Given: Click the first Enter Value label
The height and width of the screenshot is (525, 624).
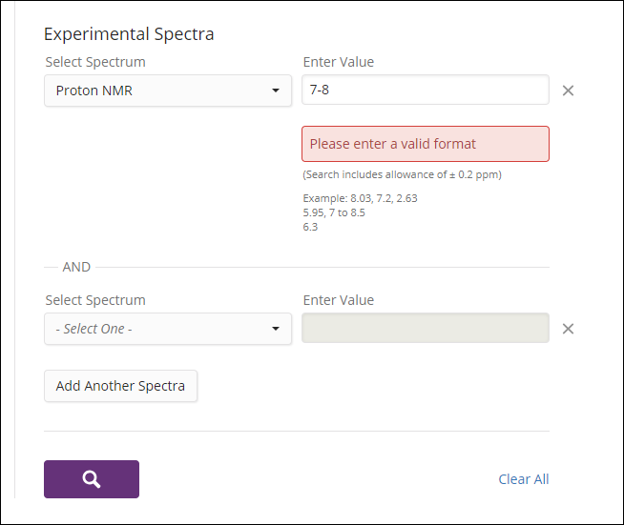Looking at the screenshot, I should click(339, 62).
